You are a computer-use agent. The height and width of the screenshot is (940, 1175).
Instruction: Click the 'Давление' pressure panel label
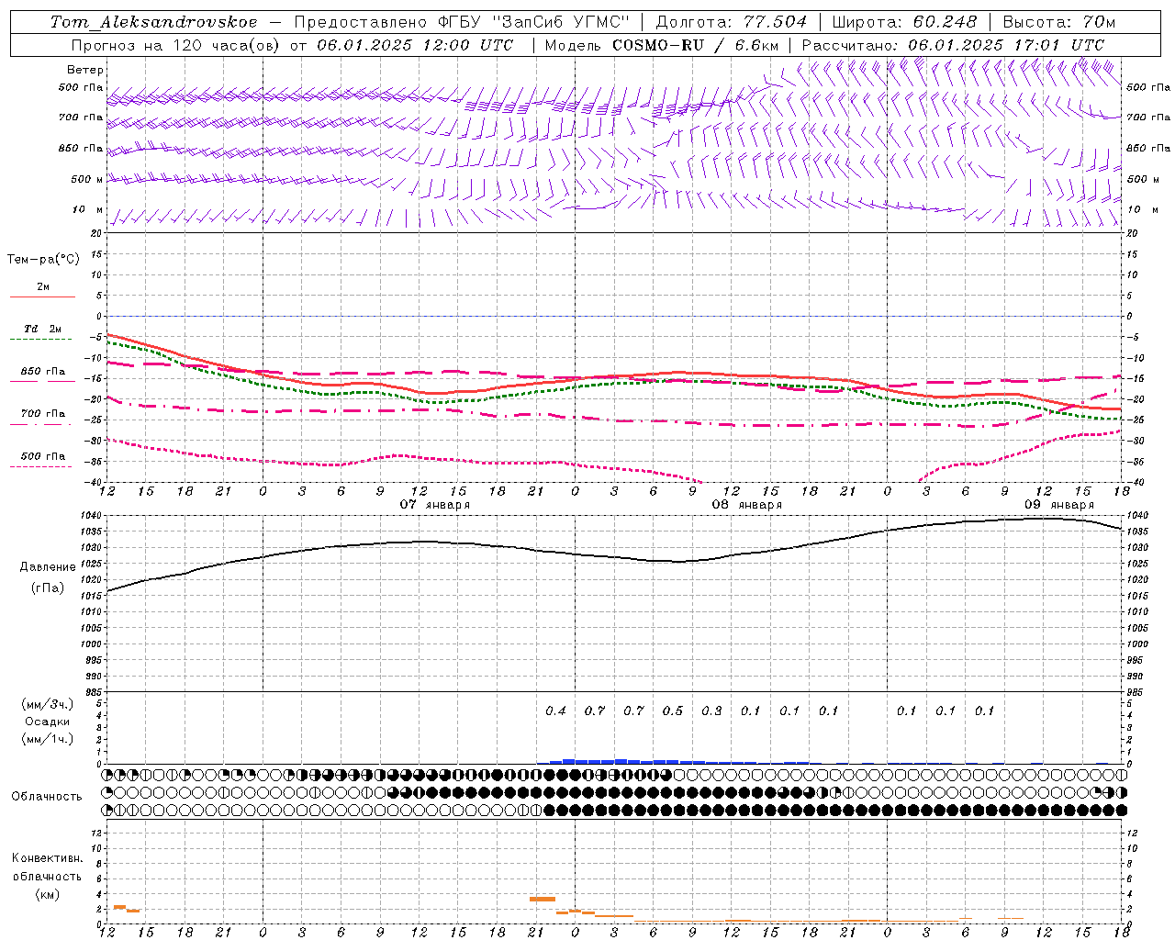pyautogui.click(x=48, y=567)
